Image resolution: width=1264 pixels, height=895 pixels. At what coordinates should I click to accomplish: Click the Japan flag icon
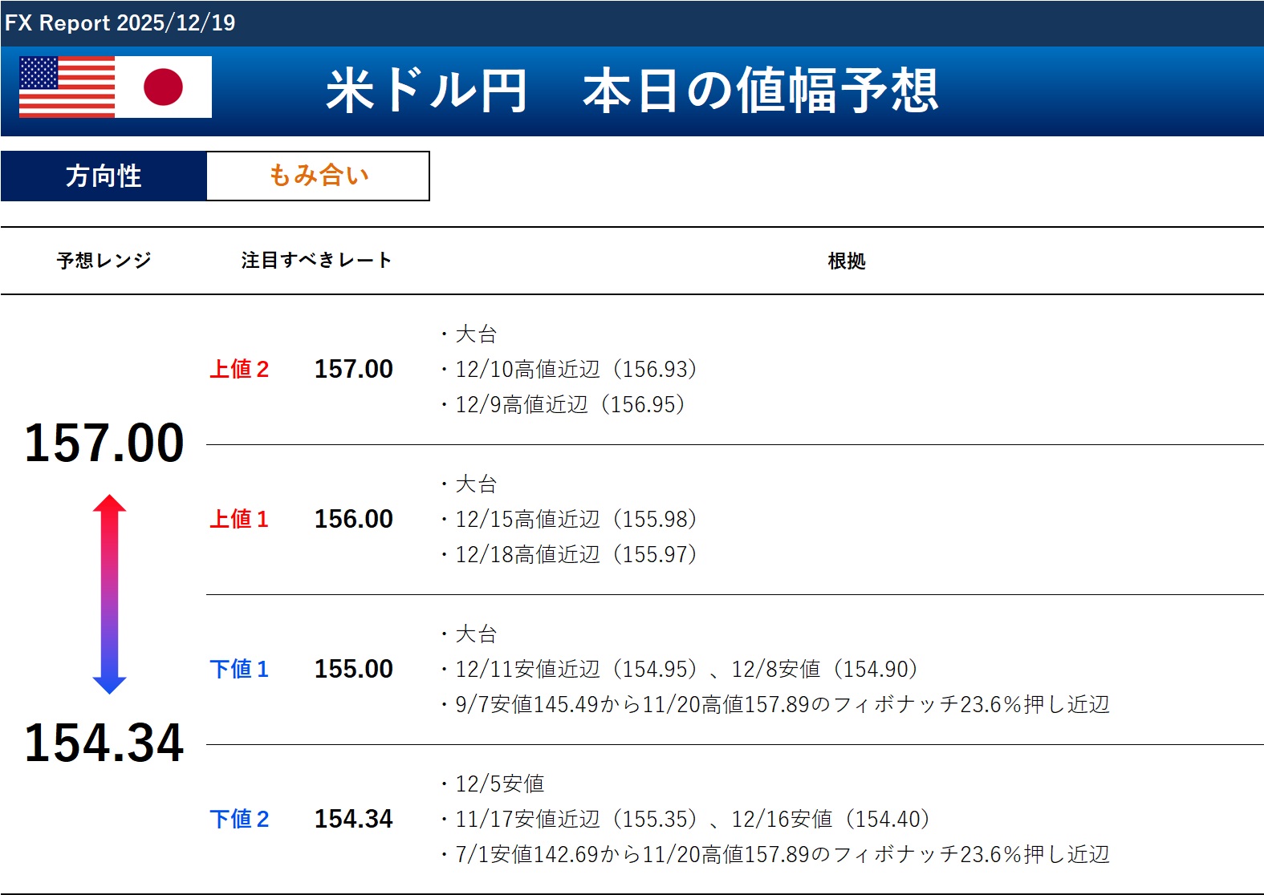click(164, 87)
